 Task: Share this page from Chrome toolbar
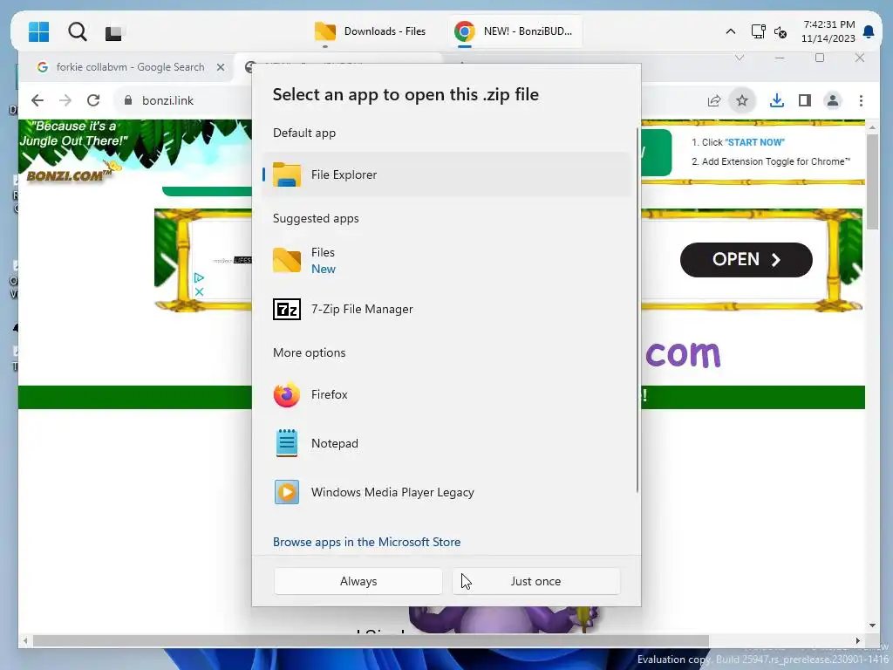coord(714,101)
